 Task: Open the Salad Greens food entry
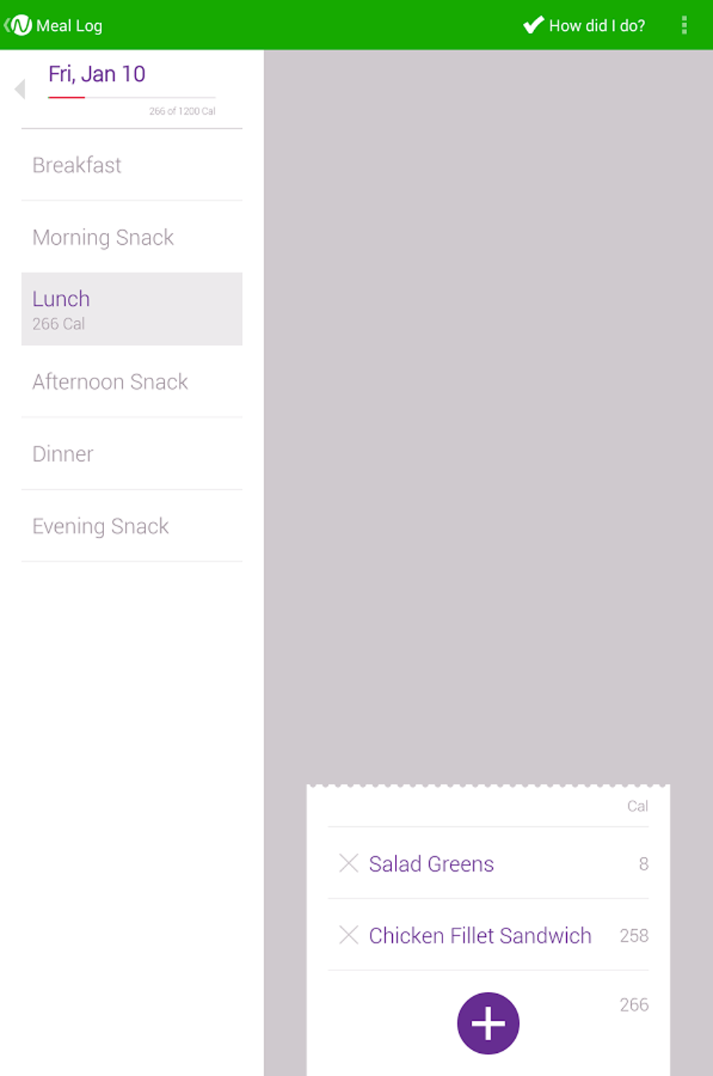[x=431, y=864]
